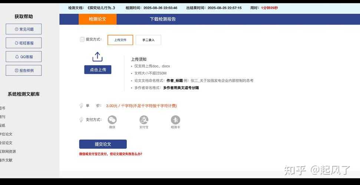
Task: Select 手工录入 submission method
Action: [x=148, y=40]
